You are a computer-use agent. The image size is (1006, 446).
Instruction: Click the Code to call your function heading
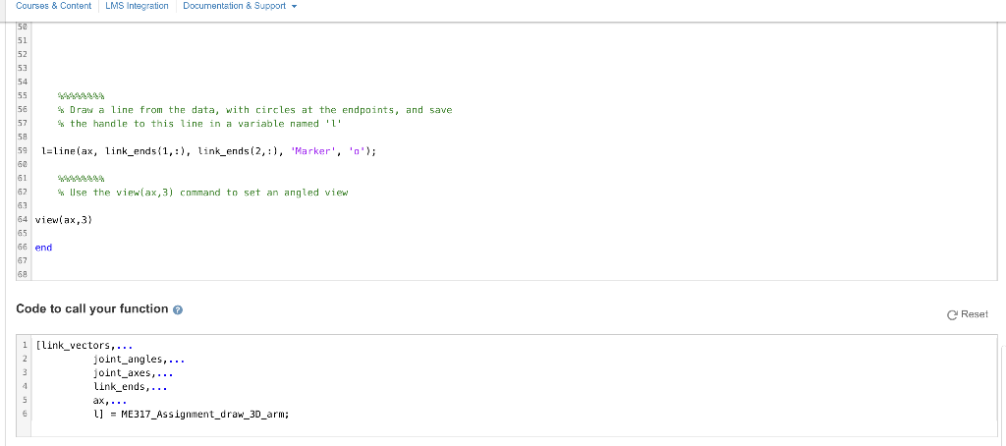point(92,308)
